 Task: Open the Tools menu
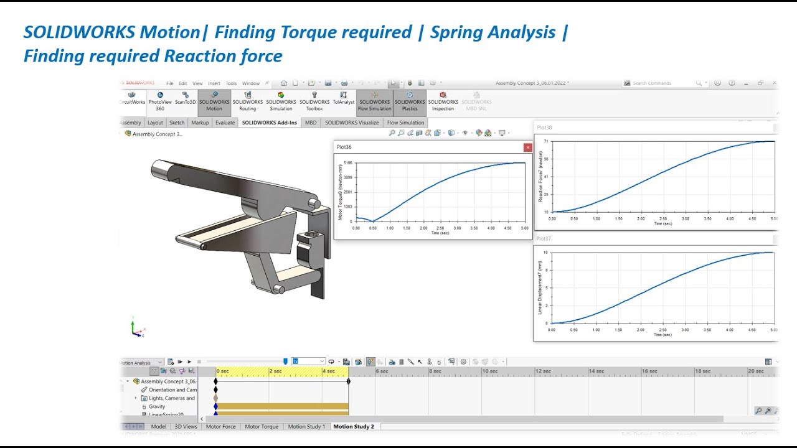[231, 83]
